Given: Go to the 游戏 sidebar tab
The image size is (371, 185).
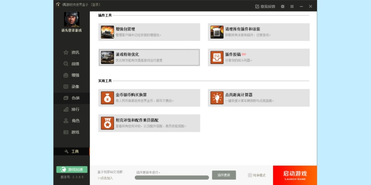Looking at the screenshot, I should click(x=72, y=132).
